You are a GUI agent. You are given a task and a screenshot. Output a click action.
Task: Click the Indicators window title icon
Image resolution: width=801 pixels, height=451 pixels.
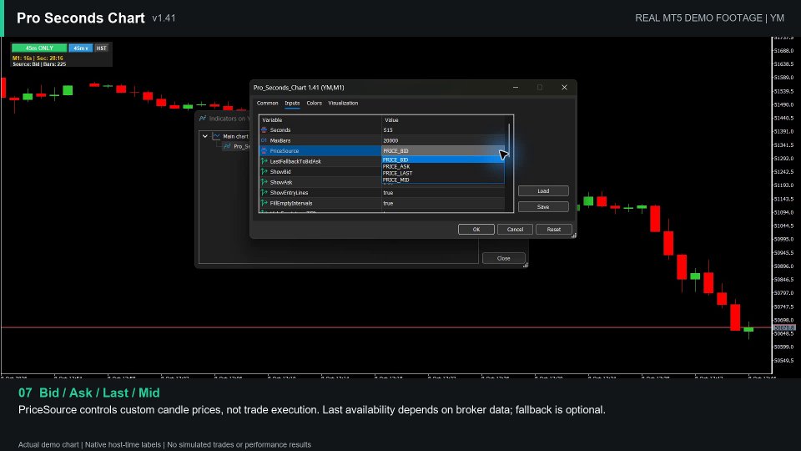click(x=203, y=118)
